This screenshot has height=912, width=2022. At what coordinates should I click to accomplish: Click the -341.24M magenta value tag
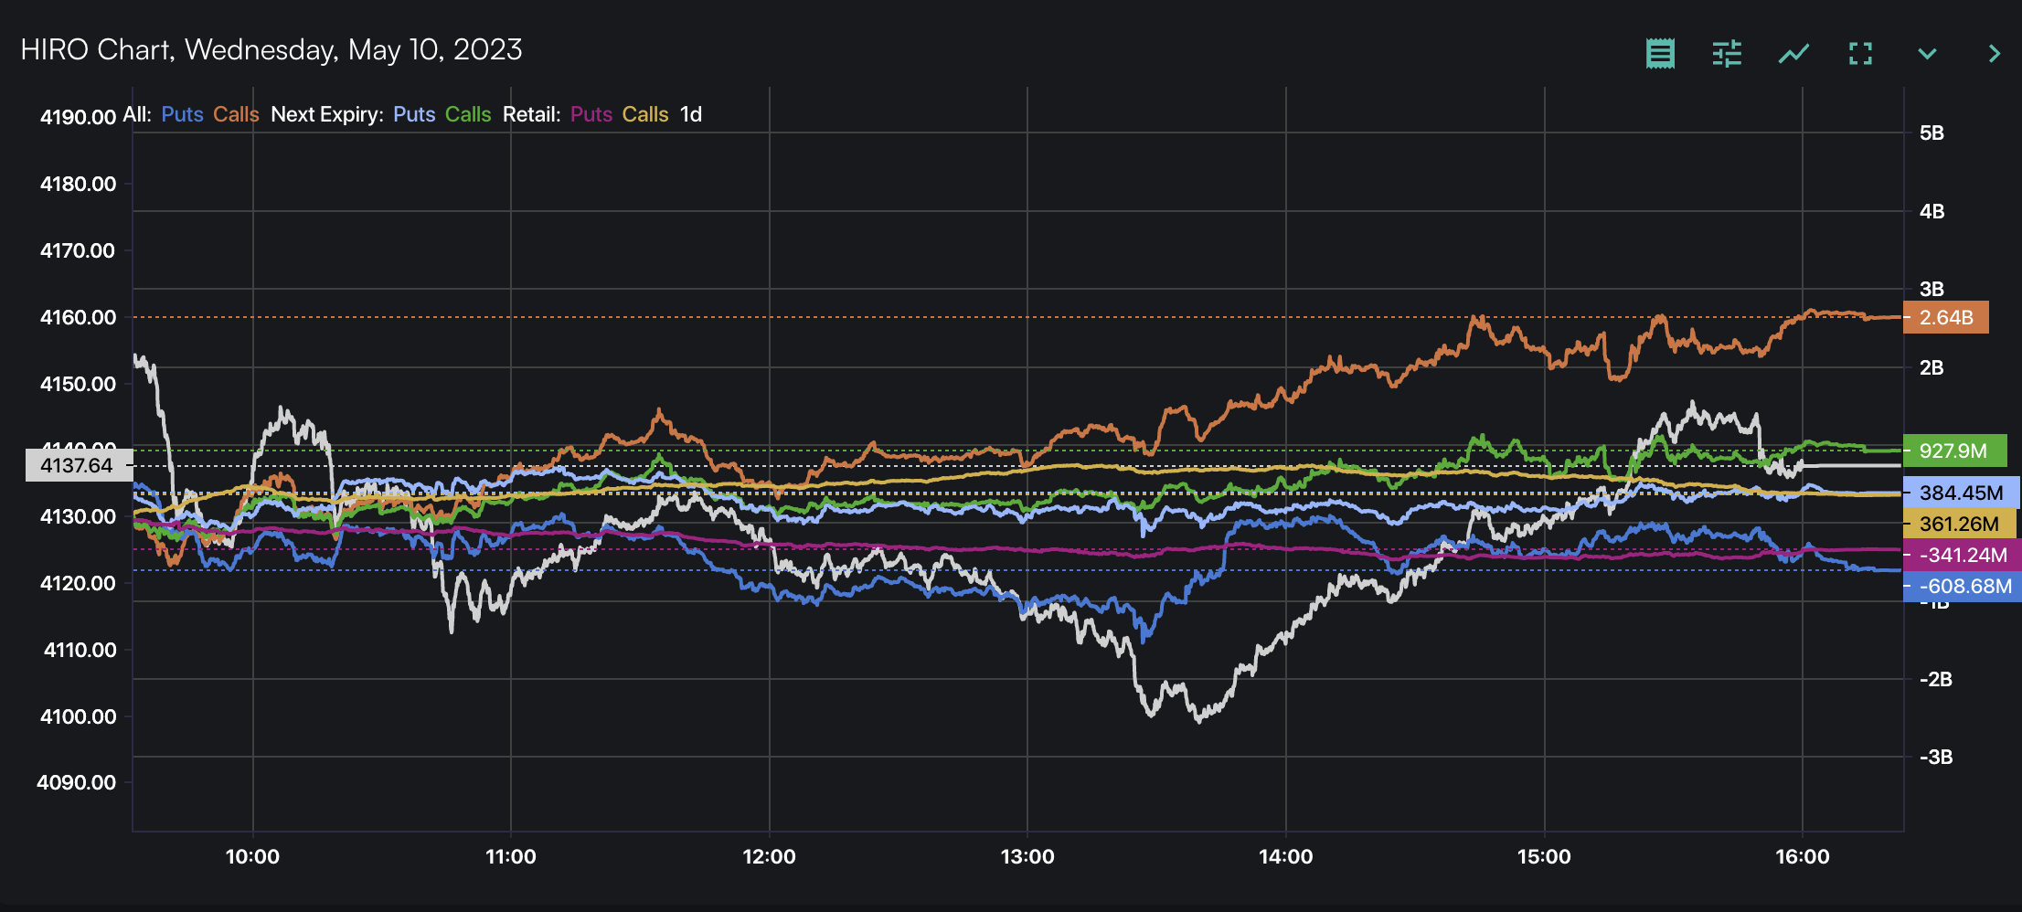(1962, 555)
